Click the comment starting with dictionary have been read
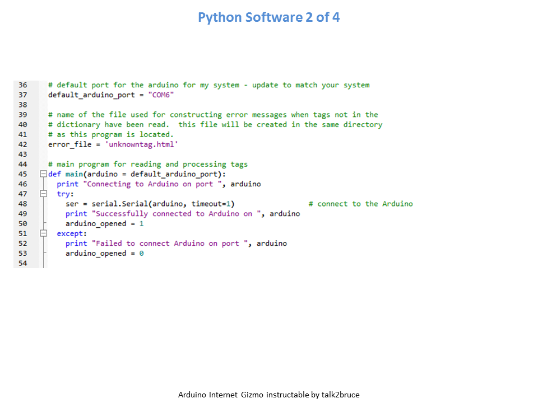538x403 pixels. coord(215,124)
